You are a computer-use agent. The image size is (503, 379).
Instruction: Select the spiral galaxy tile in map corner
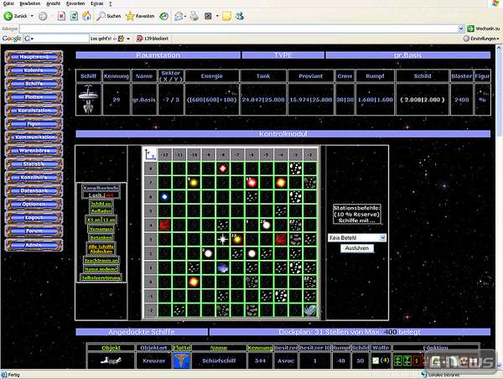click(310, 310)
